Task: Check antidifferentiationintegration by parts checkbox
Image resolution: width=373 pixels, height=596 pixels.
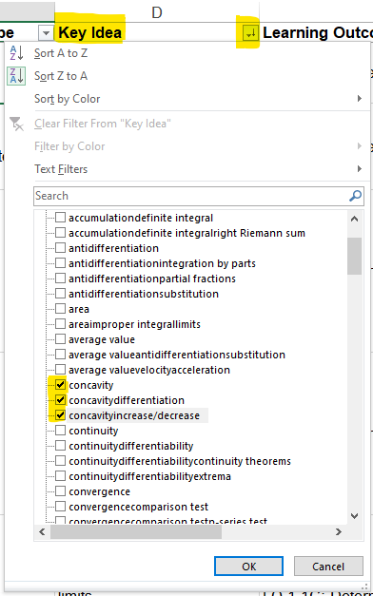Action: [x=60, y=263]
